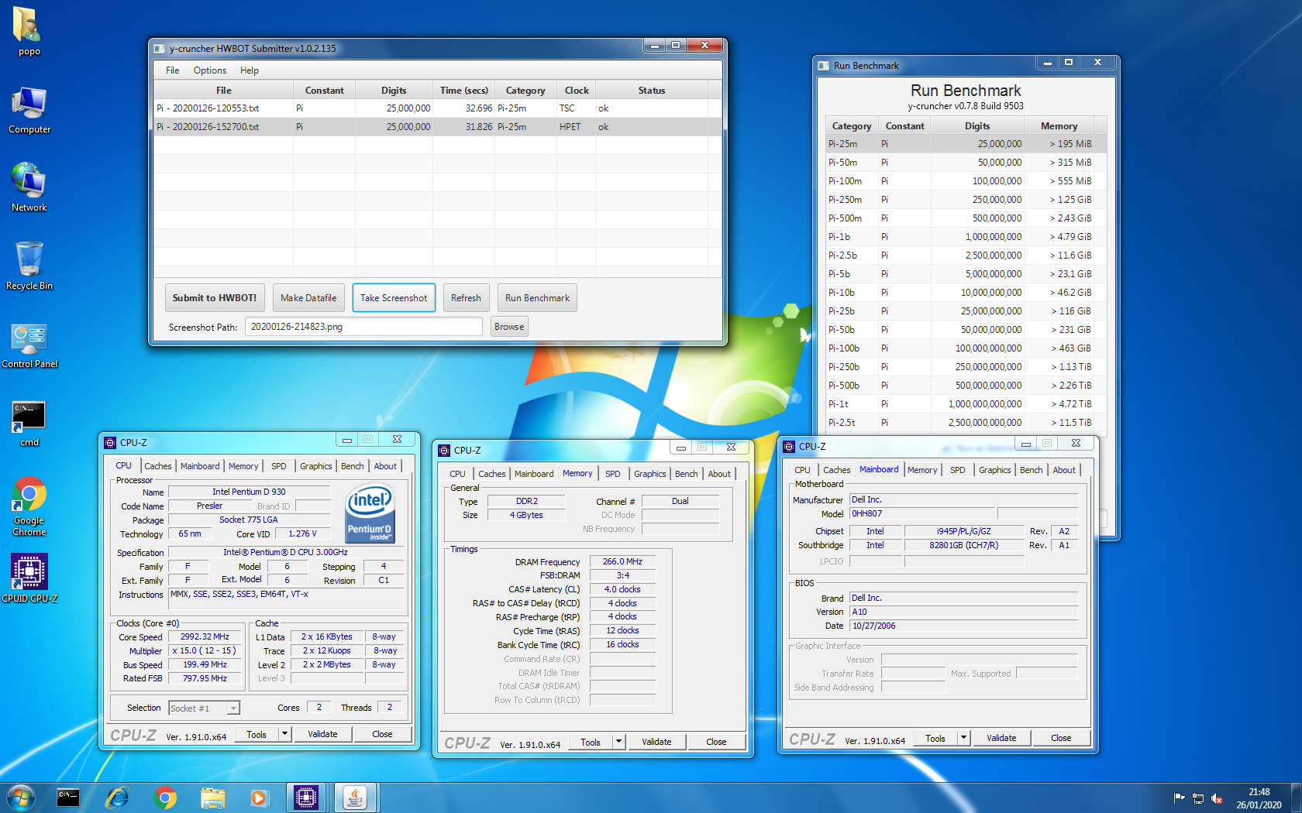Click Browse next to Screenshot Path
The width and height of the screenshot is (1302, 813).
tap(509, 327)
